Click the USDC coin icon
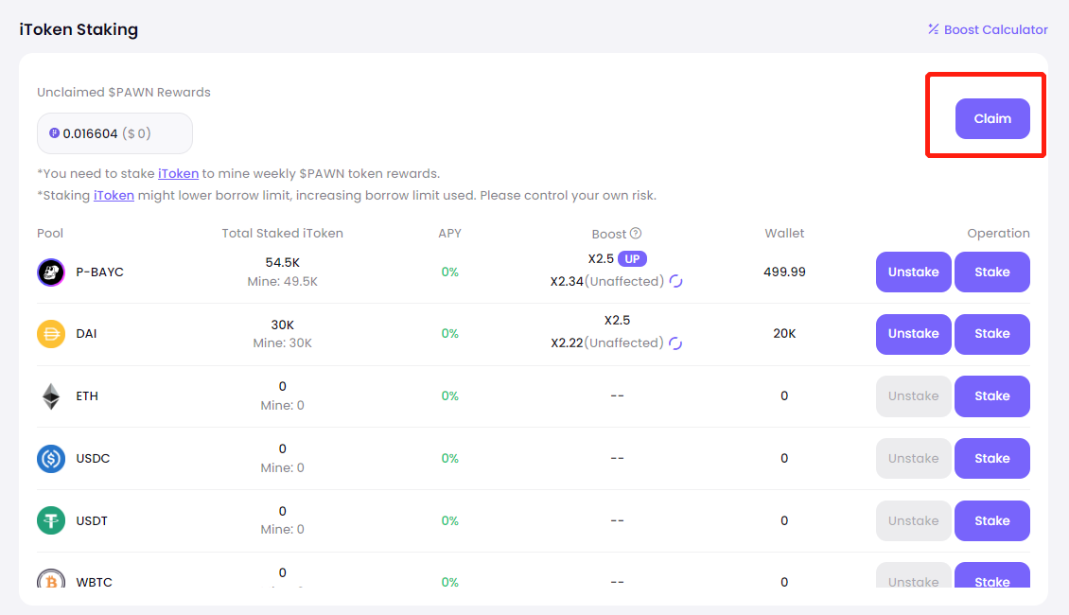1069x615 pixels. (50, 459)
